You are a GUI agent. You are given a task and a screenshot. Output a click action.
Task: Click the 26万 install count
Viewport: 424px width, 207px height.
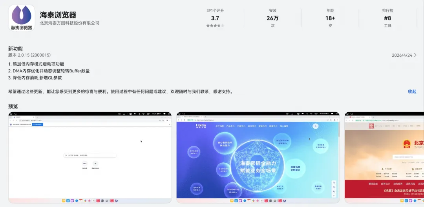(x=272, y=18)
